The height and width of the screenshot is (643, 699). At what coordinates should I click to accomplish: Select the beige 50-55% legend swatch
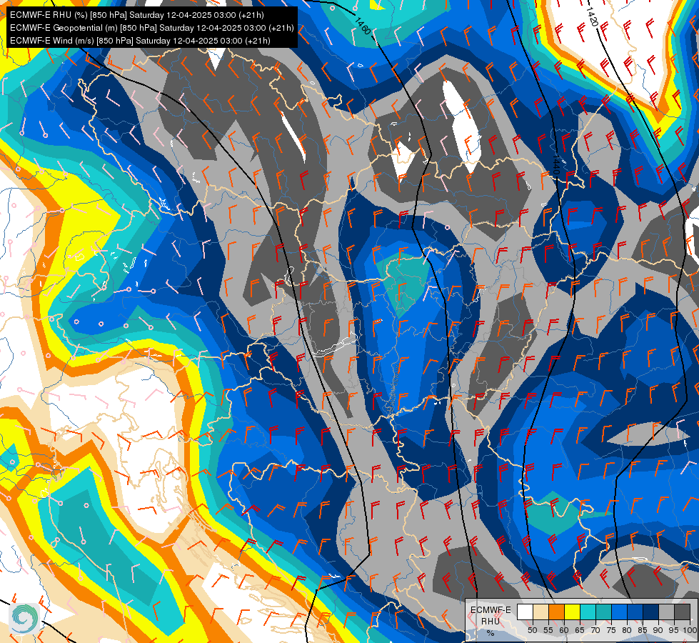[540, 612]
